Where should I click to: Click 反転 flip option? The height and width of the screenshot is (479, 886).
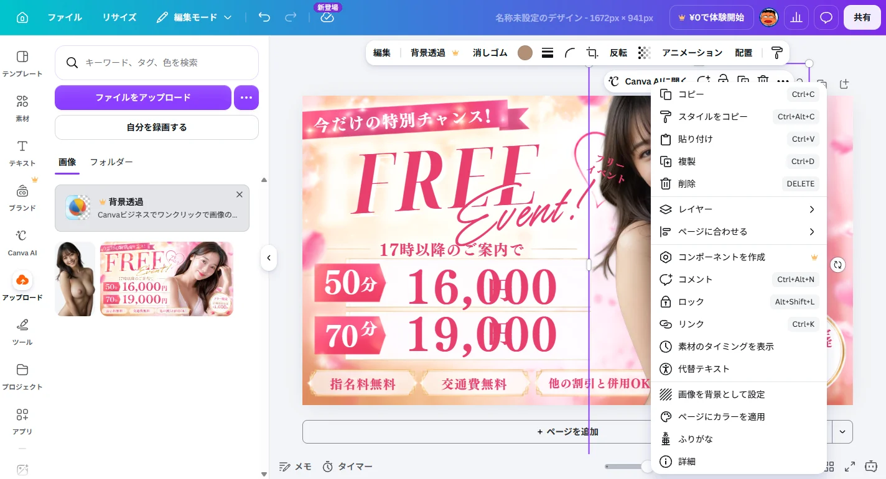(618, 53)
